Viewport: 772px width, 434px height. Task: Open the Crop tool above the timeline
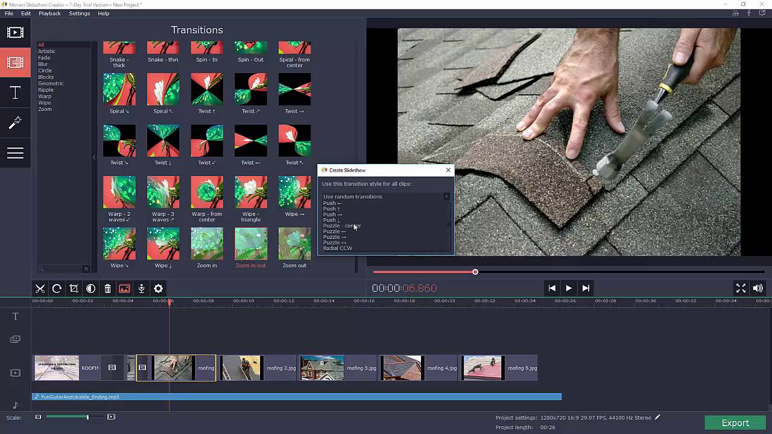click(x=74, y=289)
